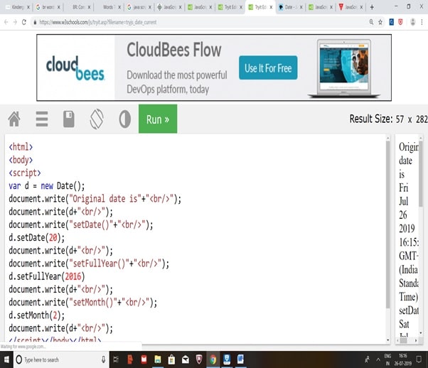428x368 pixels.
Task: Open the Chrome profile avatar
Action: (412, 22)
